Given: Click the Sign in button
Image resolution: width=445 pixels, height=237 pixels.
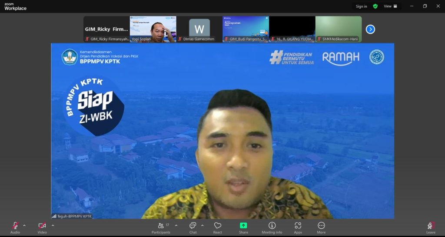Looking at the screenshot, I should pyautogui.click(x=361, y=7).
